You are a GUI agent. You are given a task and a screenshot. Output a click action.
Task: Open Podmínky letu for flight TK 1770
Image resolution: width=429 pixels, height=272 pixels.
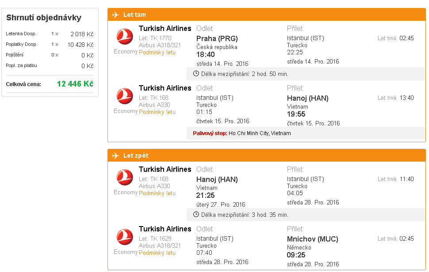tap(157, 52)
